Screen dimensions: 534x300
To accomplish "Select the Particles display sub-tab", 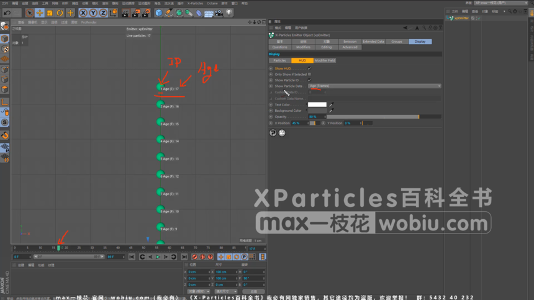I will (279, 60).
